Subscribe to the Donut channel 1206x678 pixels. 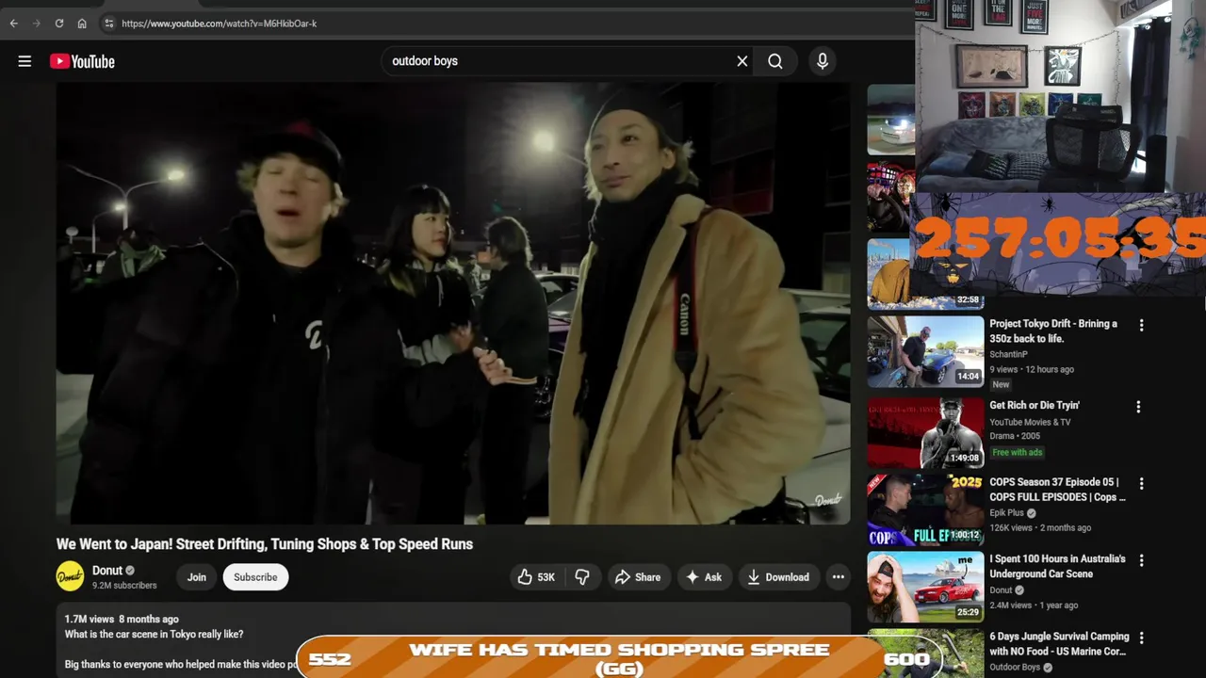(x=255, y=577)
